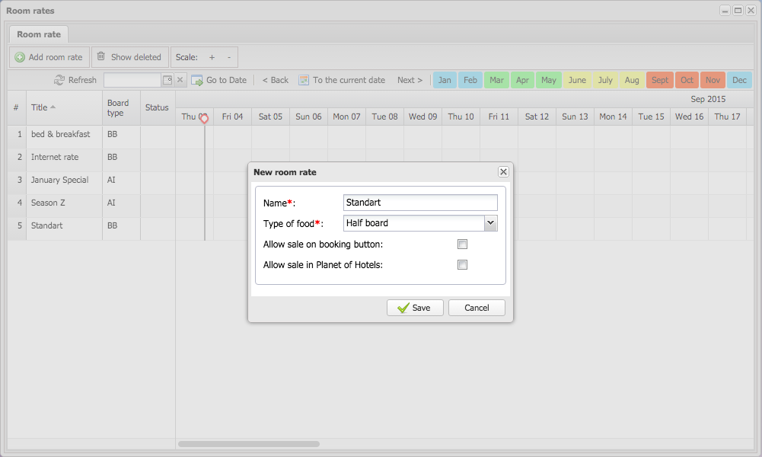Decrease scale with the minus button

pos(229,57)
